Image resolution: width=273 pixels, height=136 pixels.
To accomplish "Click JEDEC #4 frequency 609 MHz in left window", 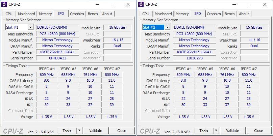I will (x=47, y=75).
